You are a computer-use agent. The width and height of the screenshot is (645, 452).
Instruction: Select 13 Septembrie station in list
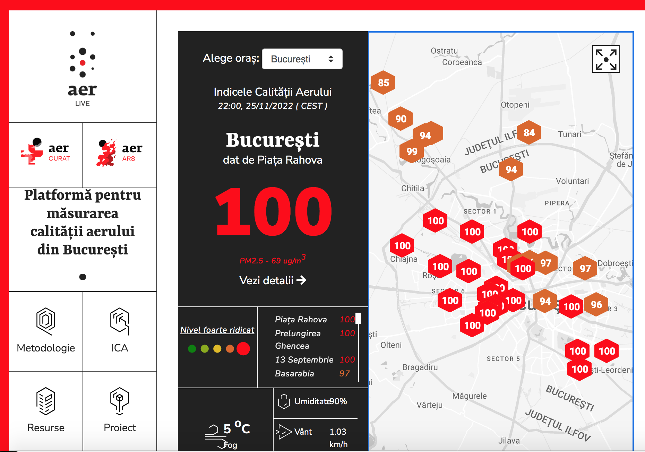click(304, 359)
